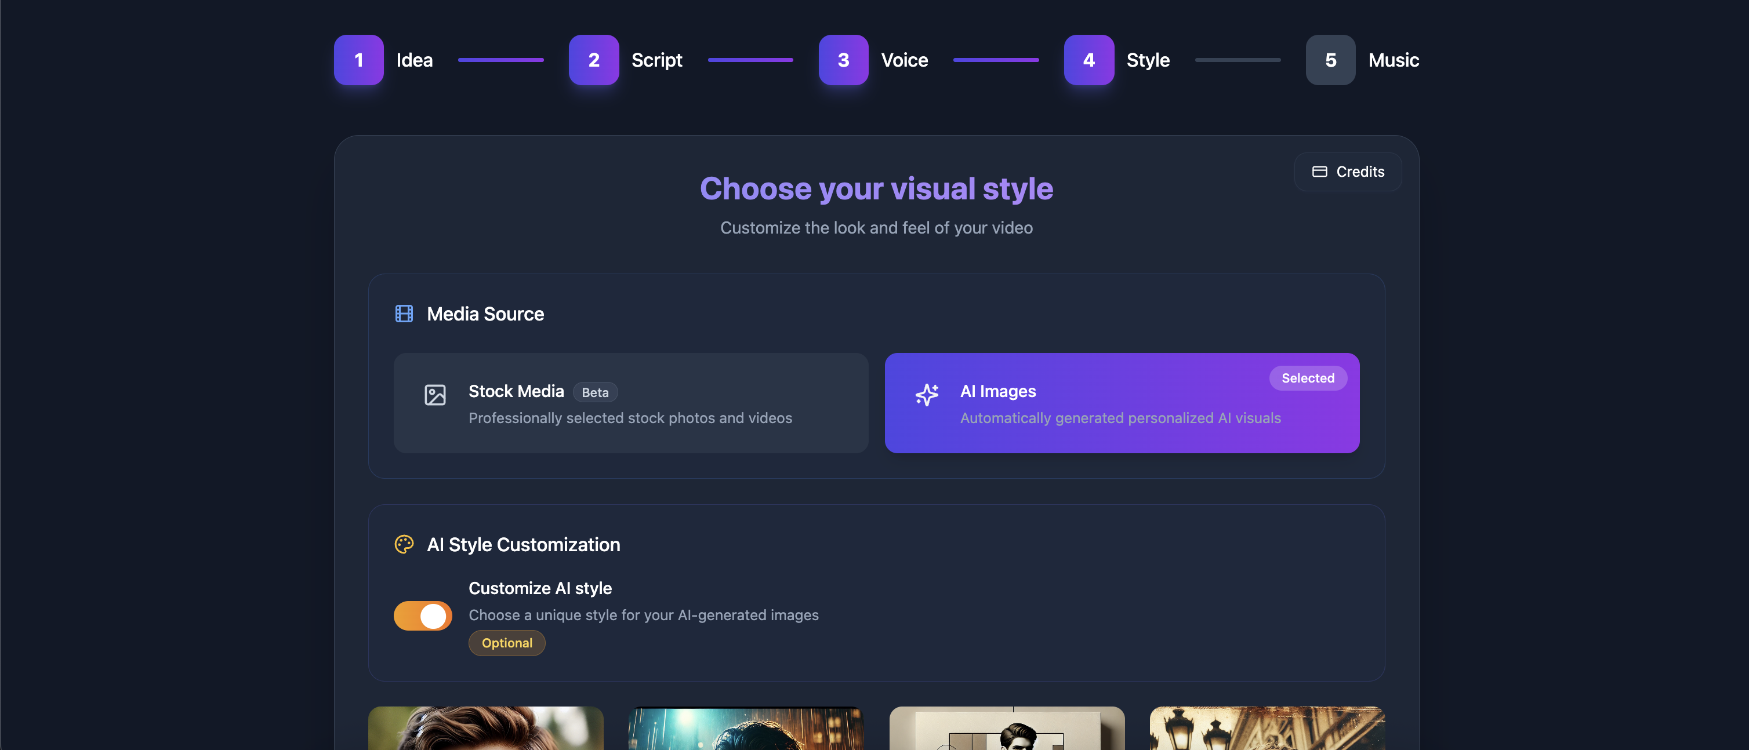This screenshot has height=750, width=1749.
Task: Choose the first realistic portrait style thumbnail
Action: (485, 729)
